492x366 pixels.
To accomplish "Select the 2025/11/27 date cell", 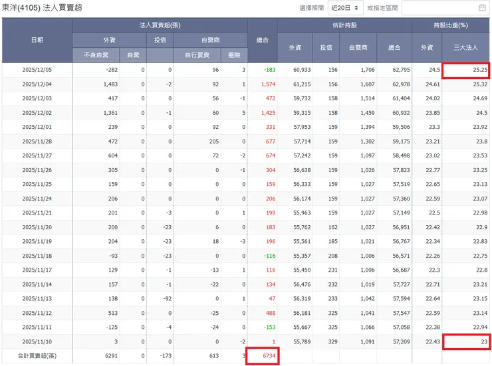I will (37, 155).
